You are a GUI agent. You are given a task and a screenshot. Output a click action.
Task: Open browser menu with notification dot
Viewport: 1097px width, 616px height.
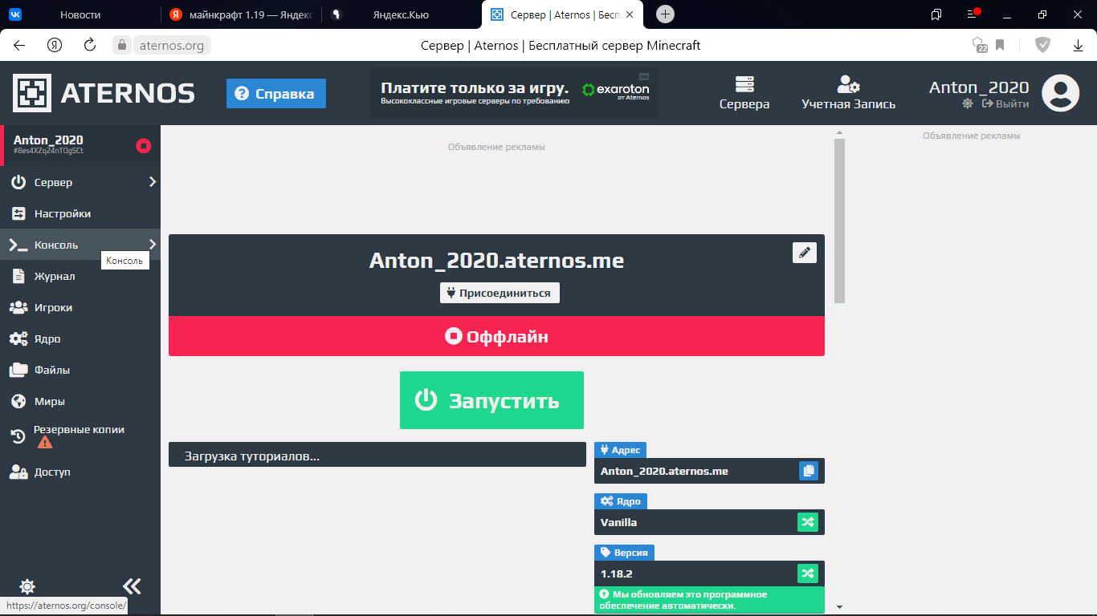click(973, 14)
